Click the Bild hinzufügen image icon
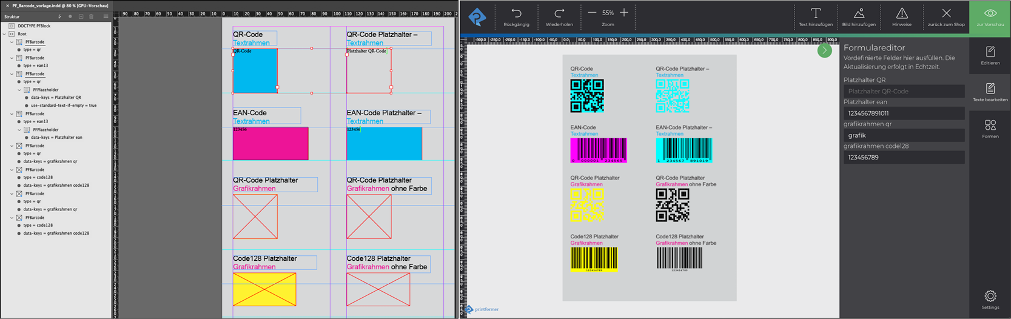The image size is (1011, 319). [859, 13]
